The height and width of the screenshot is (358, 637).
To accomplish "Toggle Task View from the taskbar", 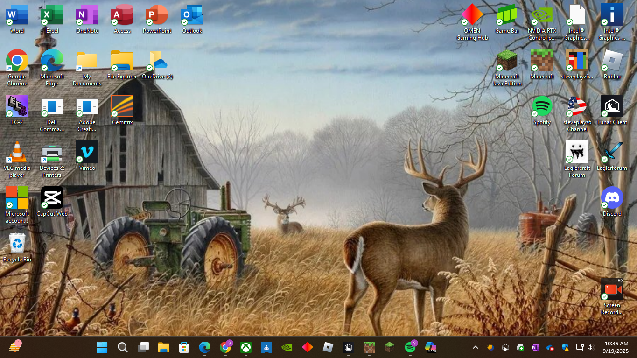I will (143, 347).
